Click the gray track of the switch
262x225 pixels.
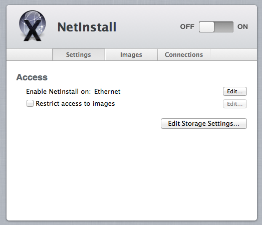click(x=224, y=27)
